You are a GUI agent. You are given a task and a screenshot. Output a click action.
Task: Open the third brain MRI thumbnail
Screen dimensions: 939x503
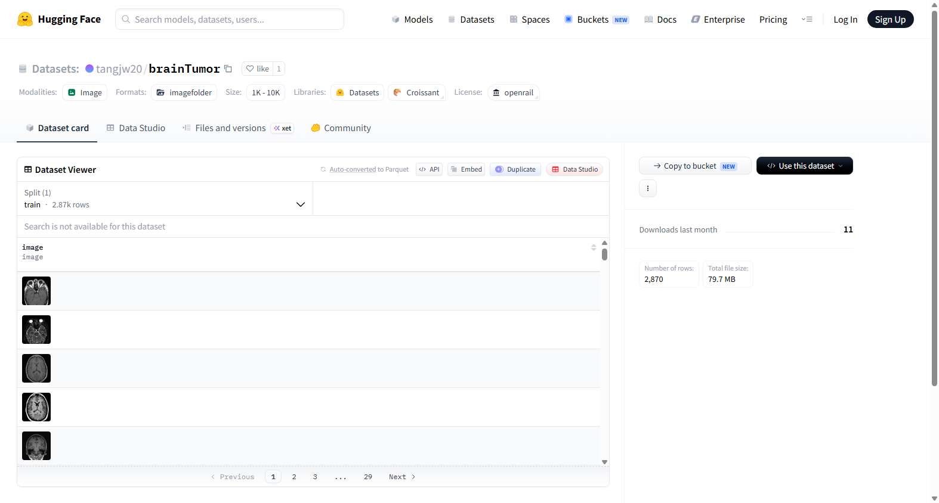36,368
